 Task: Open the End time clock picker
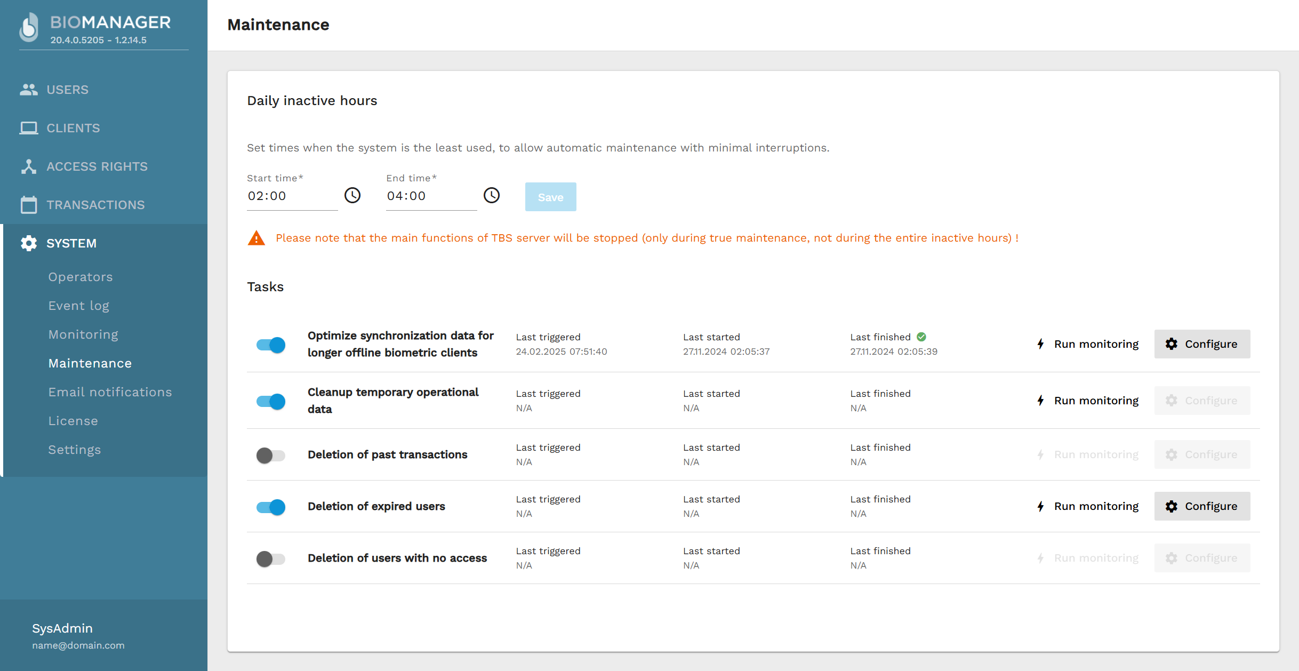491,196
